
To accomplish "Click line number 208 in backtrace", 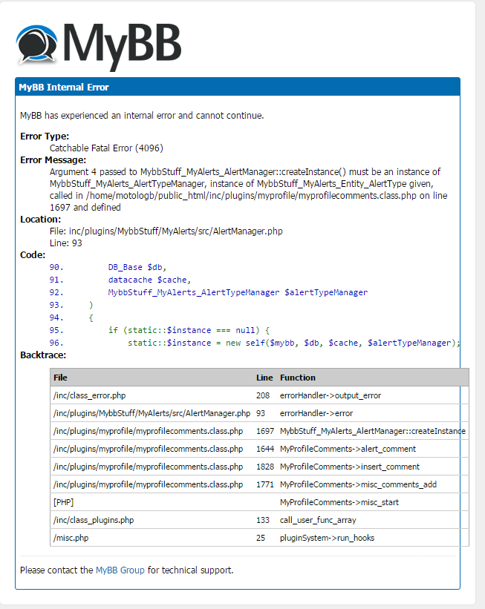I will pyautogui.click(x=262, y=395).
